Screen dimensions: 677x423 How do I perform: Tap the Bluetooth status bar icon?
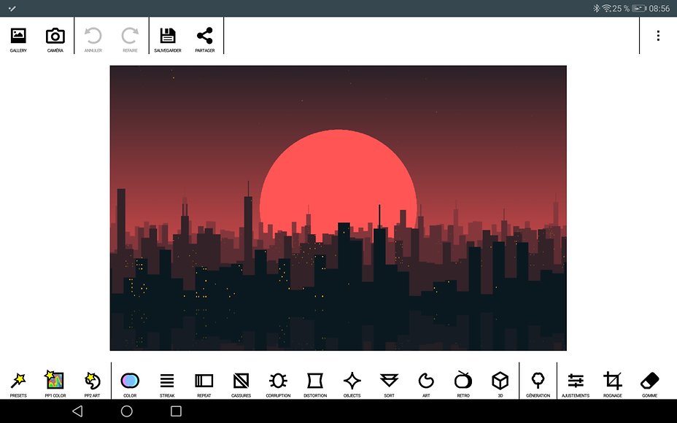(x=597, y=8)
